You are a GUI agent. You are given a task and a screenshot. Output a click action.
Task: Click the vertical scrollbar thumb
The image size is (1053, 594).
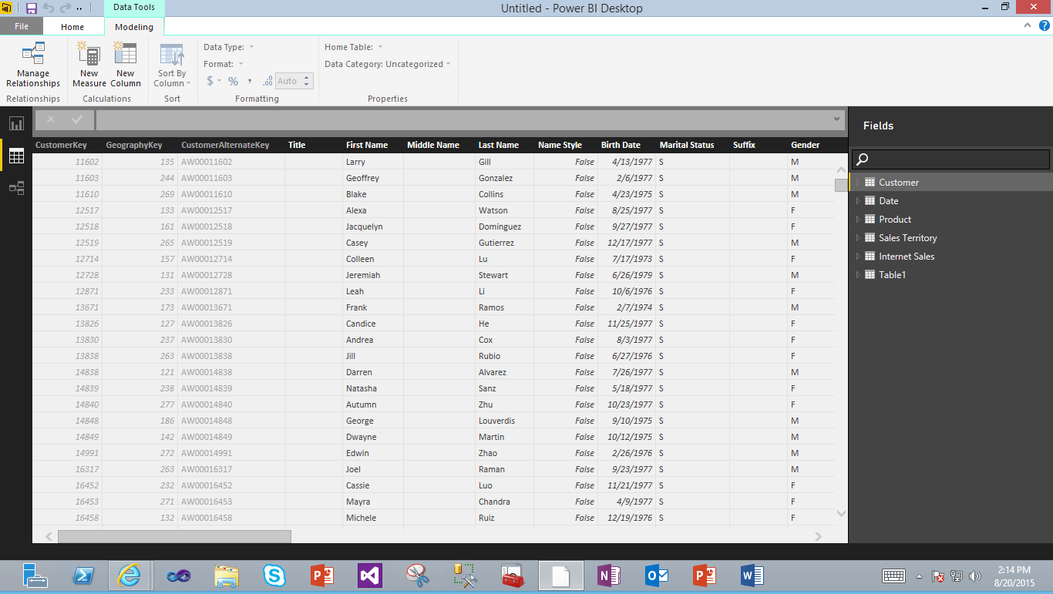coord(841,185)
